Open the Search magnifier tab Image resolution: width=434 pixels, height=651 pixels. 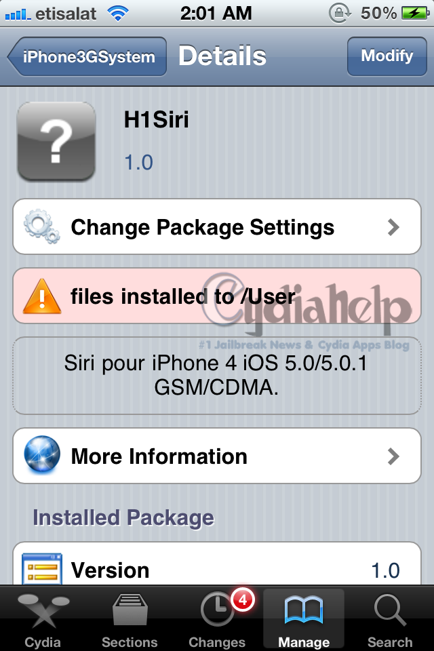(x=389, y=610)
